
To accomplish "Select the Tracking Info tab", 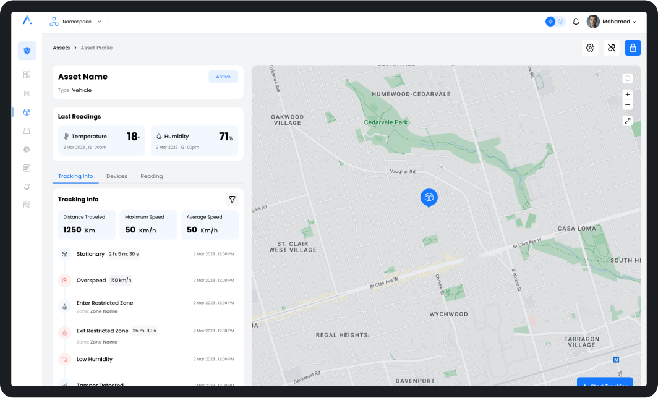I will pyautogui.click(x=75, y=176).
